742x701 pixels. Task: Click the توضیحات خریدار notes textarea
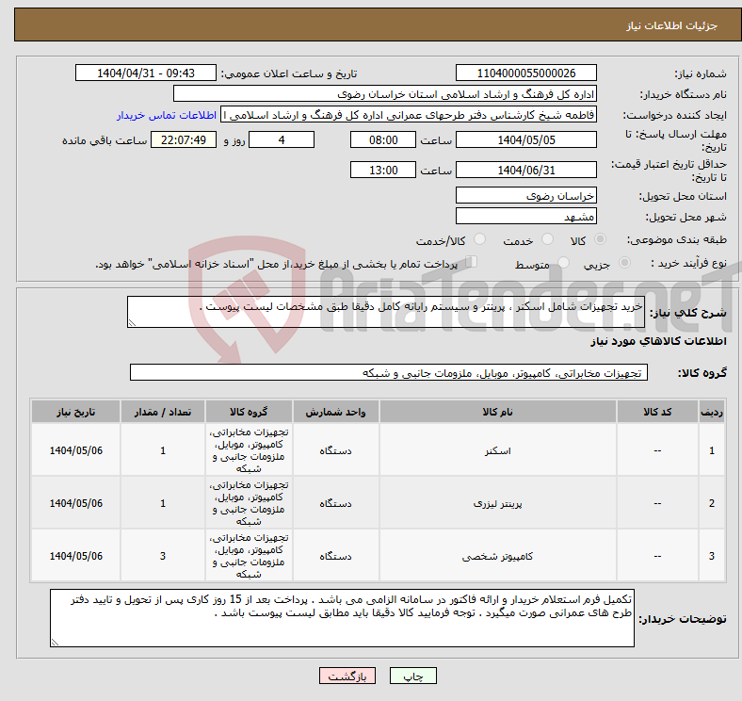(x=342, y=618)
